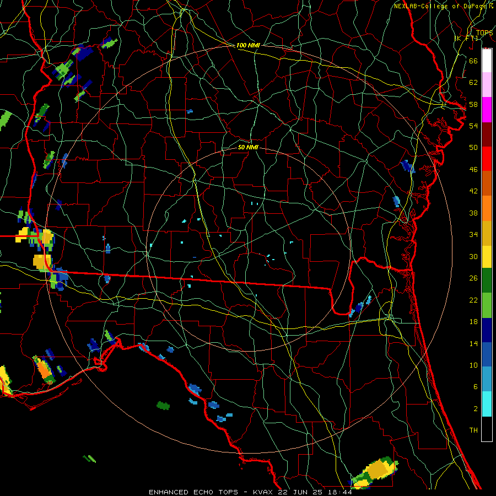
Task: Pick the bright yellow legend swatch
Action: click(487, 257)
